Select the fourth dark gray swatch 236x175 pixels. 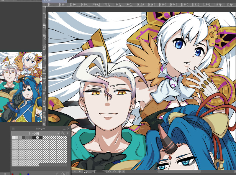click(24, 138)
